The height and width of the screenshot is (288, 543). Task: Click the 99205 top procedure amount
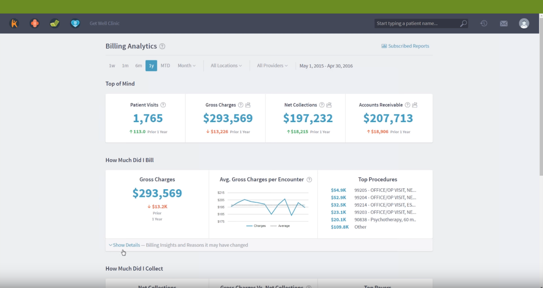pyautogui.click(x=338, y=190)
